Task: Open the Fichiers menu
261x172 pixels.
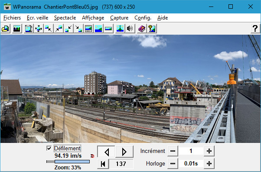Action: [12, 18]
